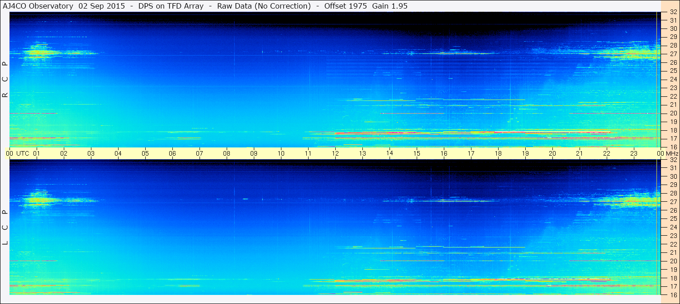The width and height of the screenshot is (680, 304).
Task: Select the 19 hour mark on the time axis
Action: (525, 153)
